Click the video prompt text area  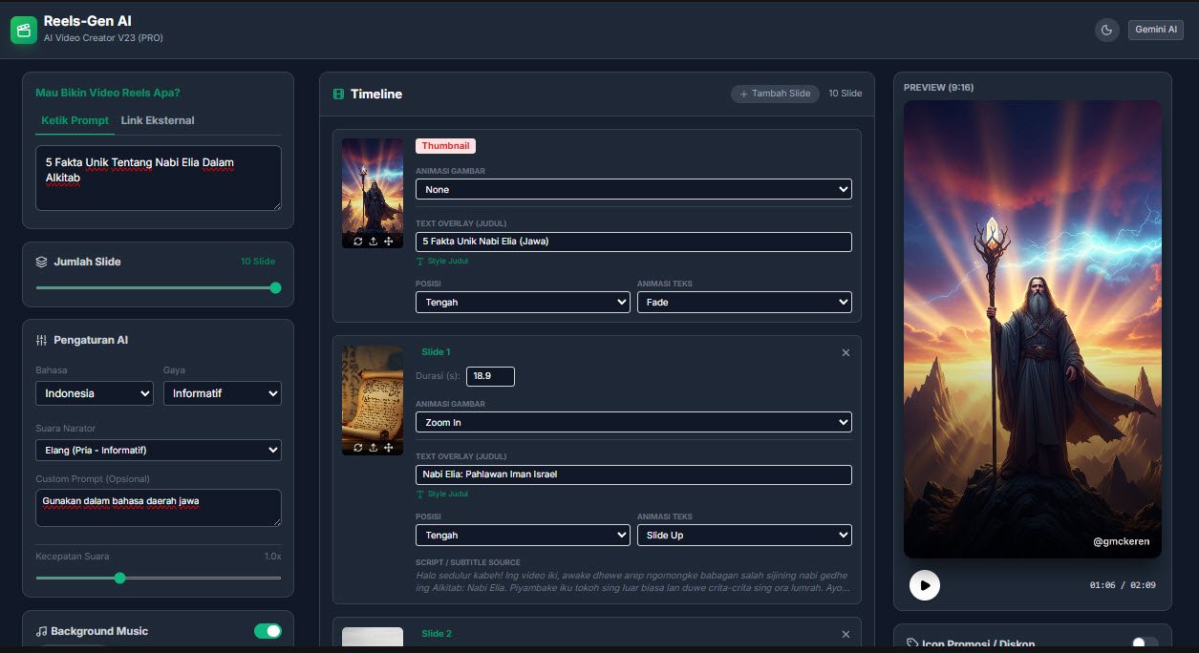coord(159,178)
